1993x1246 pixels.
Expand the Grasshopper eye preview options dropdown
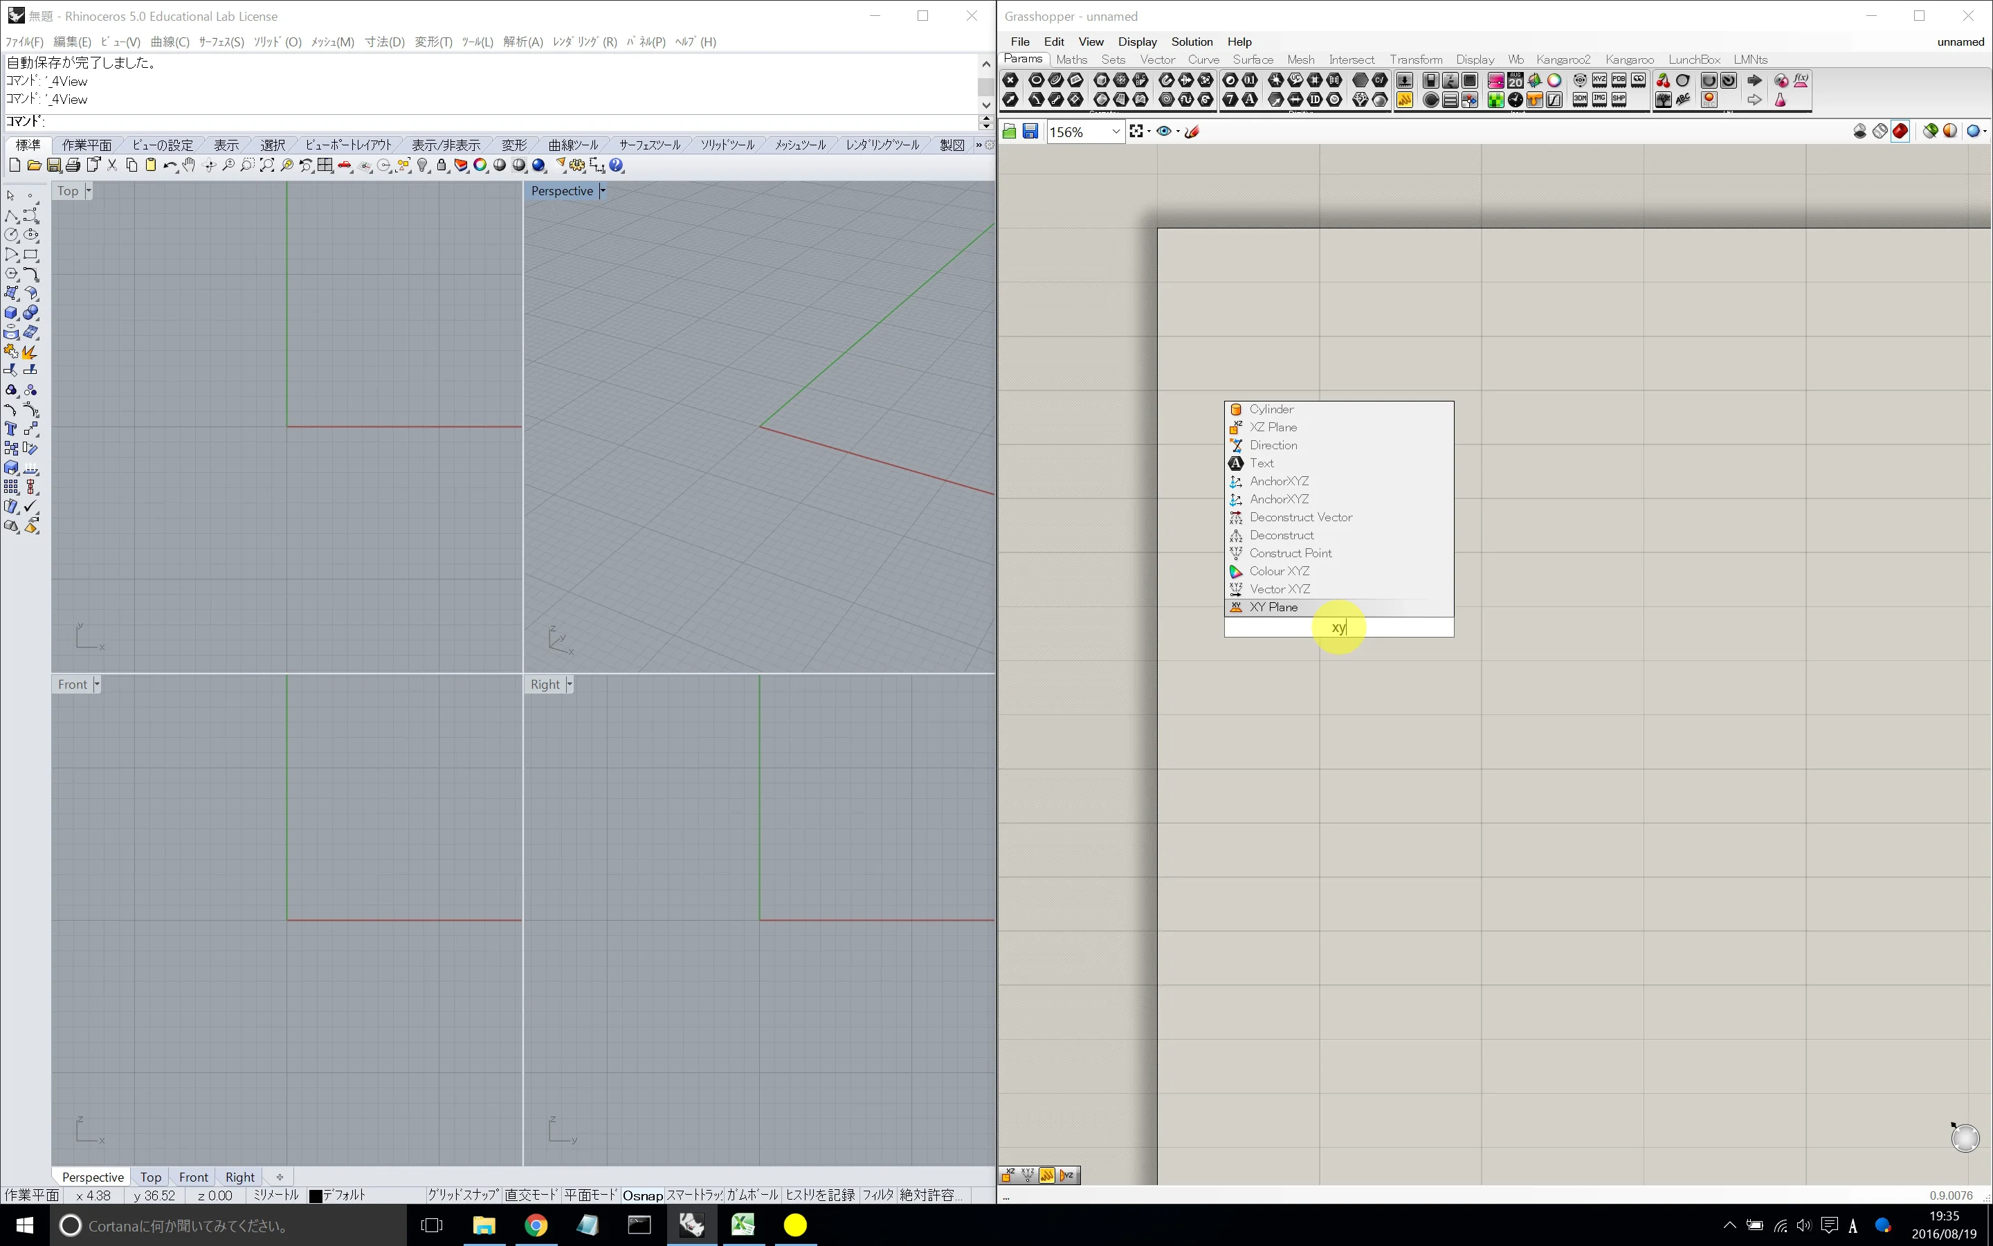click(x=1178, y=132)
